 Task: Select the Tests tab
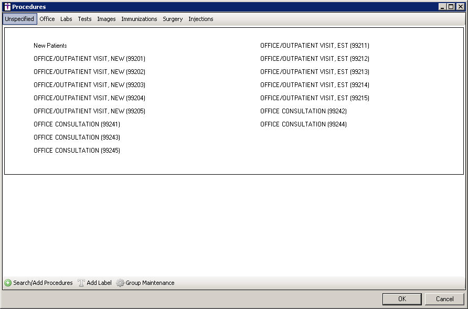[x=84, y=19]
